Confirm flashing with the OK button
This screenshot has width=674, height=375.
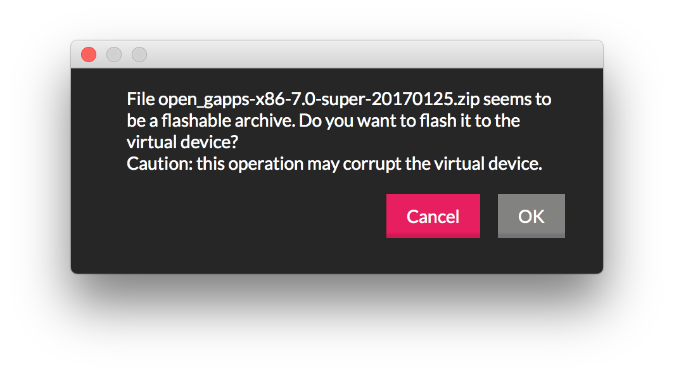(531, 216)
